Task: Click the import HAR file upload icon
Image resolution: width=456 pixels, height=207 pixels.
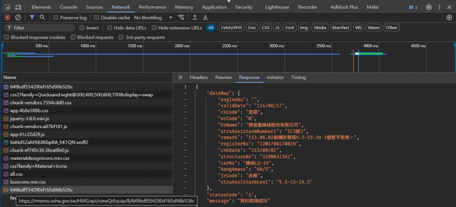Action: [195, 17]
